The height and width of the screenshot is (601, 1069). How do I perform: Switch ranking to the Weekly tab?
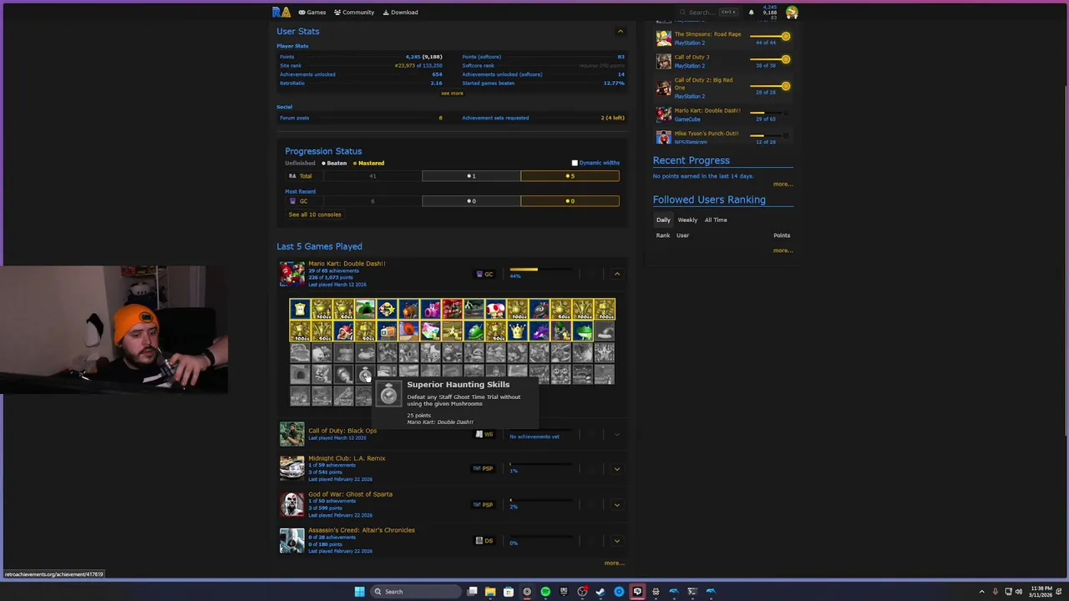687,220
